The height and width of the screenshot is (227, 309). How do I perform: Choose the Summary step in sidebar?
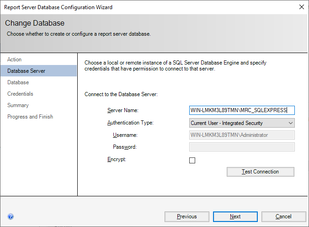point(18,105)
